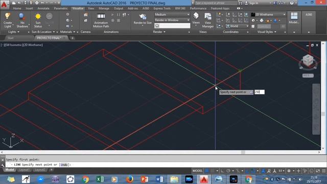327x184 pixels.
Task: Open Chrome from the Windows taskbar
Action: pyautogui.click(x=85, y=179)
